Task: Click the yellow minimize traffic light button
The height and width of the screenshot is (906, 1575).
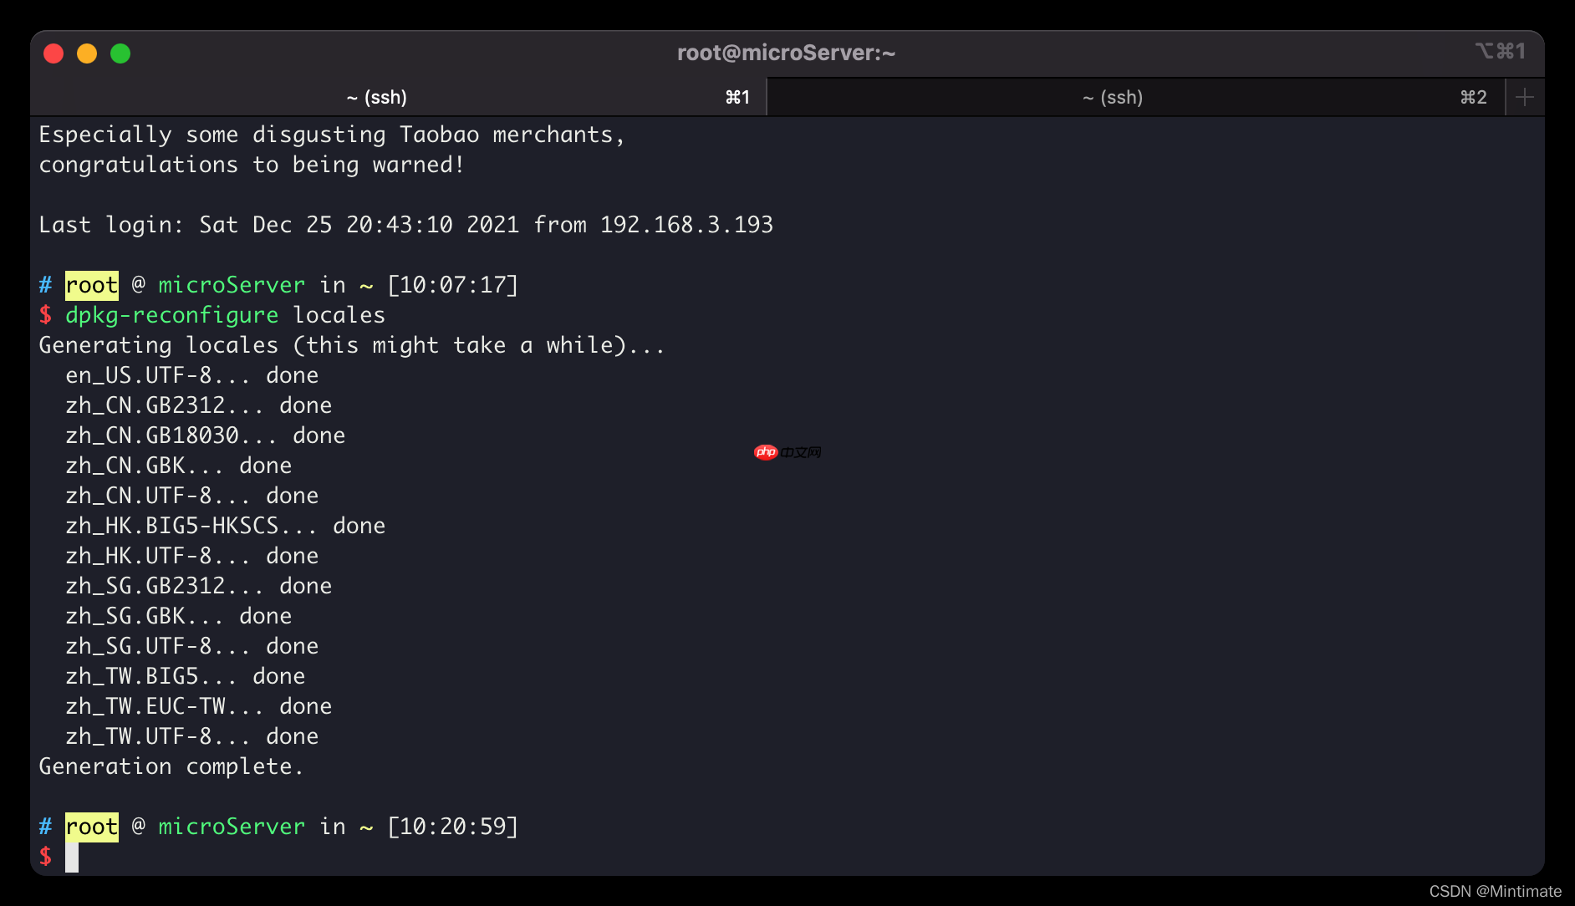Action: [87, 53]
